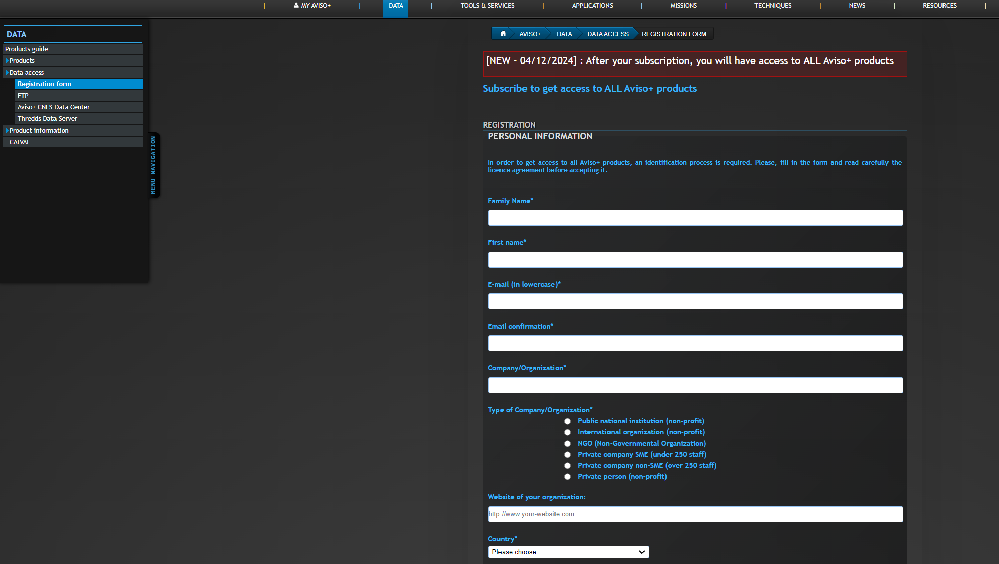Open the RESOURCES top menu
The width and height of the screenshot is (999, 564).
(x=939, y=6)
